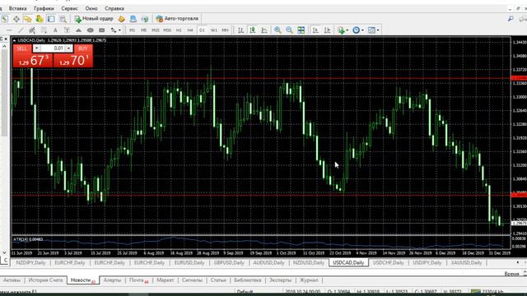Select the trendline drawing tool
This screenshot has height=296, width=527.
click(x=21, y=30)
